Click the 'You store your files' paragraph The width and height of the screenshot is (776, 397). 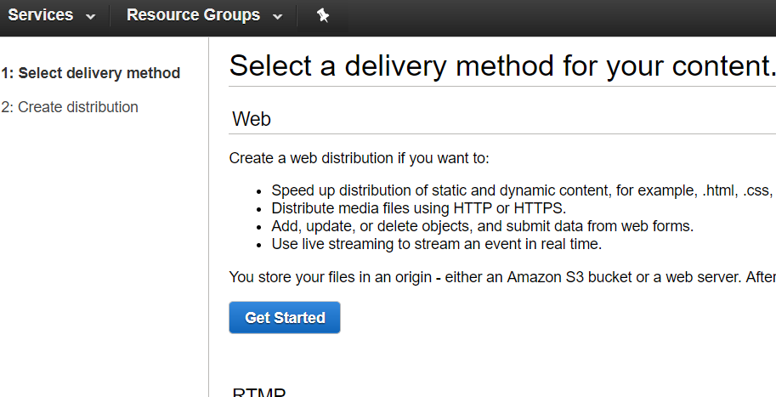[501, 278]
